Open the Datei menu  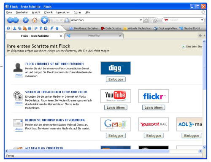tap(9, 12)
